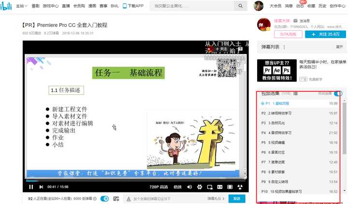Click the 关注 25.8万 follow button

click(325, 34)
